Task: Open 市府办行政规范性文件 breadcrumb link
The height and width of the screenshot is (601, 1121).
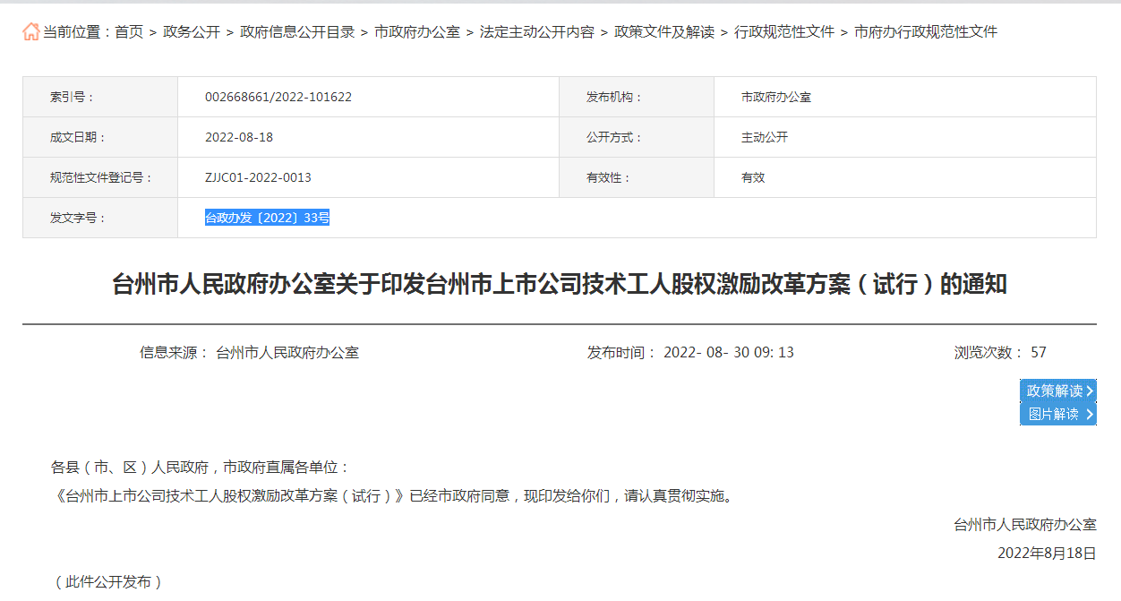Action: pyautogui.click(x=926, y=32)
